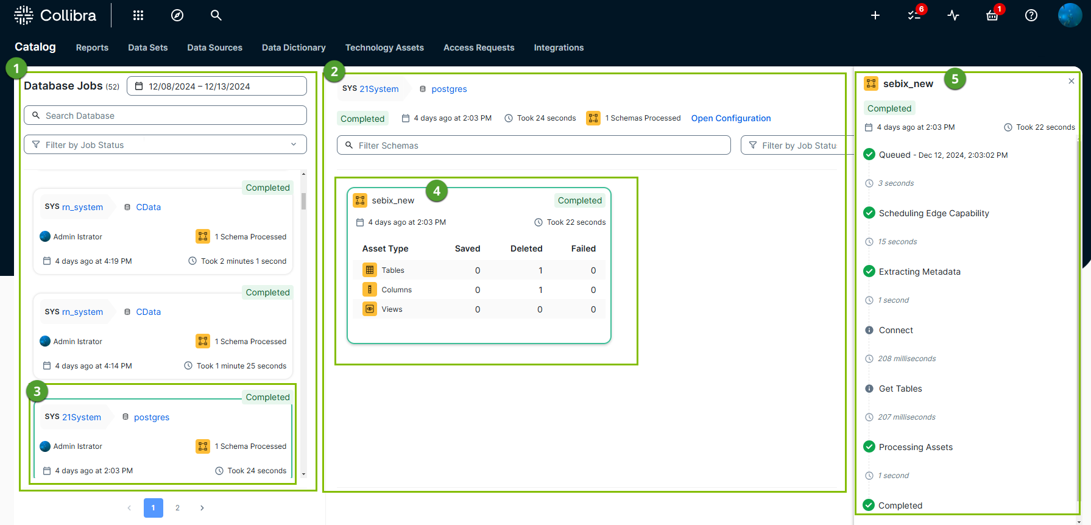Switch to the Data Dictionary tab
This screenshot has height=525, width=1091.
coord(294,48)
